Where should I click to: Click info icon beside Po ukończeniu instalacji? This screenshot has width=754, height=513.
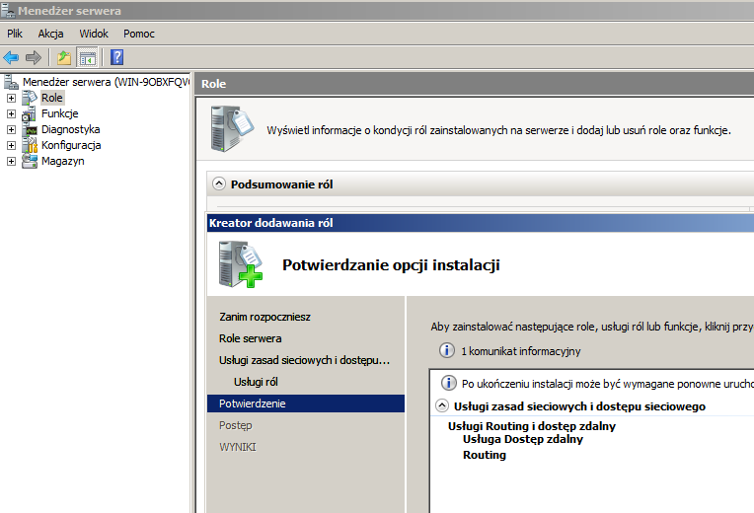(x=449, y=383)
